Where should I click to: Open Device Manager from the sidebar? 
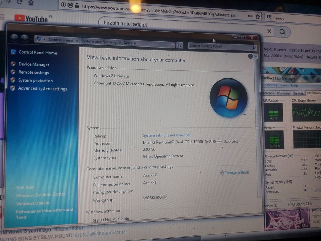[x=34, y=64]
